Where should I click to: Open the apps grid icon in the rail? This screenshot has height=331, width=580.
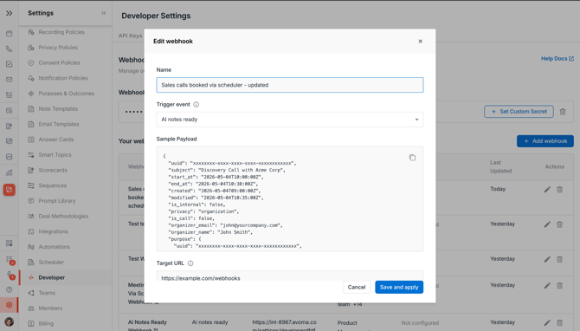point(10,243)
